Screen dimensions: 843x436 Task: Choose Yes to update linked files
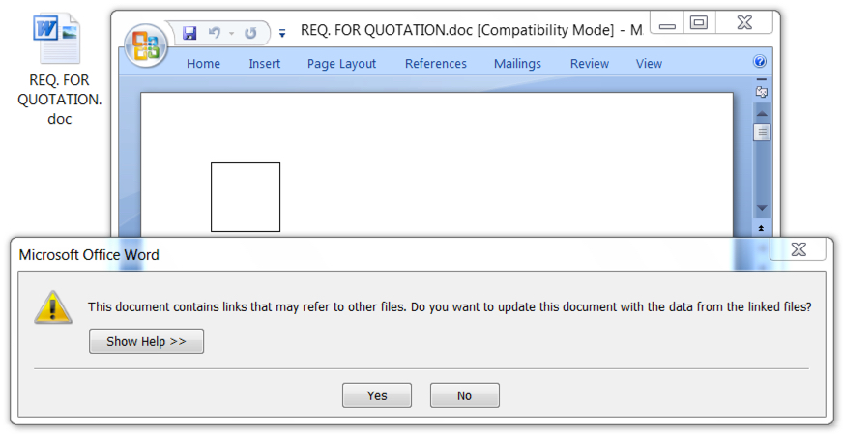click(377, 395)
